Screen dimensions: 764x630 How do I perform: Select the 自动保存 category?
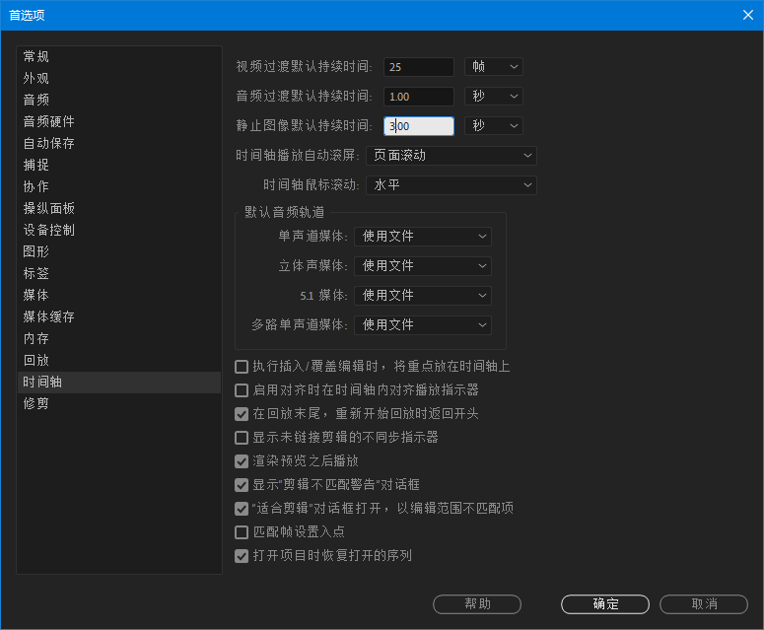[119, 143]
